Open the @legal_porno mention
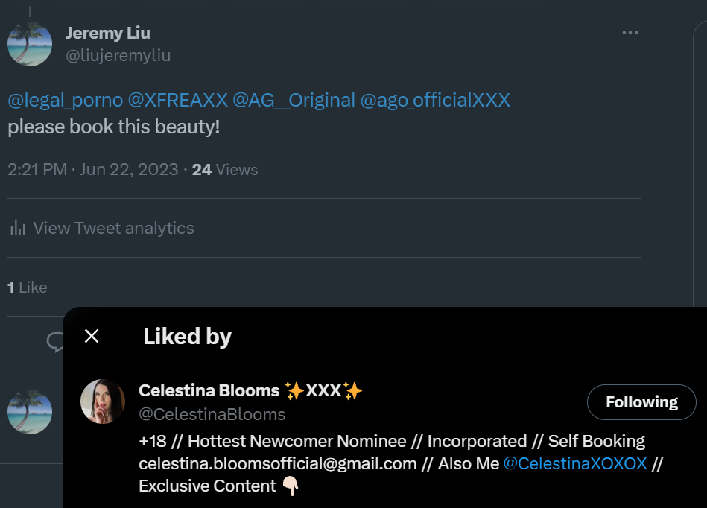Screen dimensions: 707x508 [66, 100]
